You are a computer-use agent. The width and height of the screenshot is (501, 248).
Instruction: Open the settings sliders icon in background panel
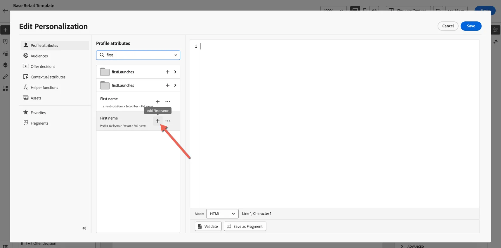[495, 30]
